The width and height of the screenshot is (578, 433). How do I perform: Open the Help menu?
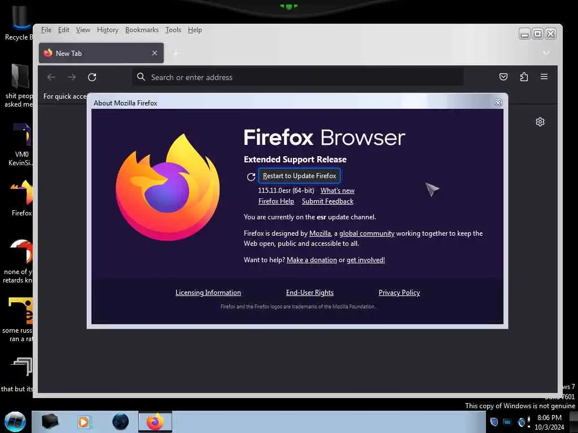195,30
